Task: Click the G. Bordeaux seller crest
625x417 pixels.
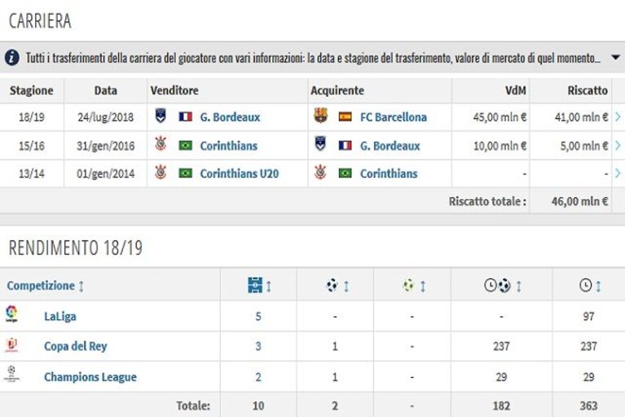Action: tap(161, 116)
